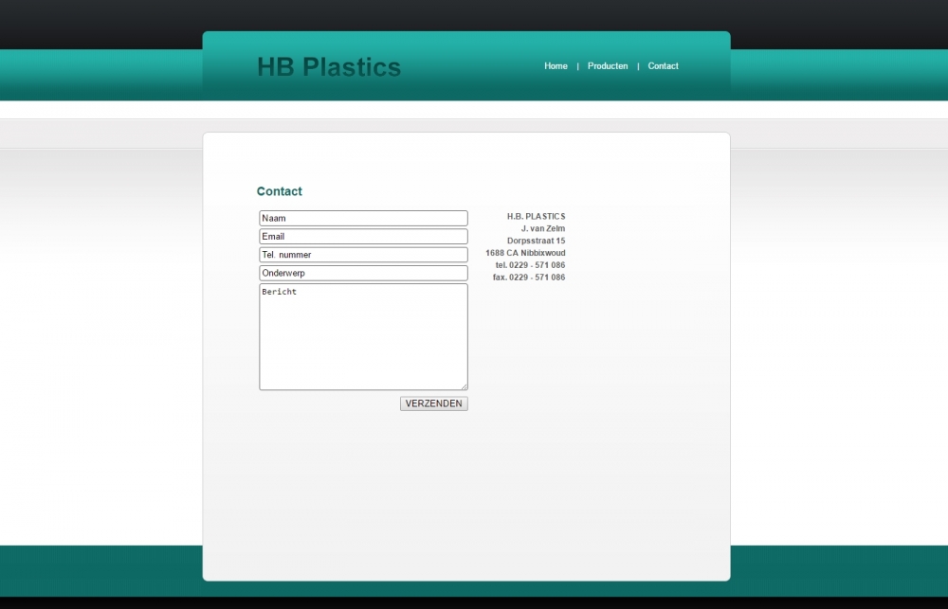Click into the Email field
The height and width of the screenshot is (609, 948).
pyautogui.click(x=363, y=236)
